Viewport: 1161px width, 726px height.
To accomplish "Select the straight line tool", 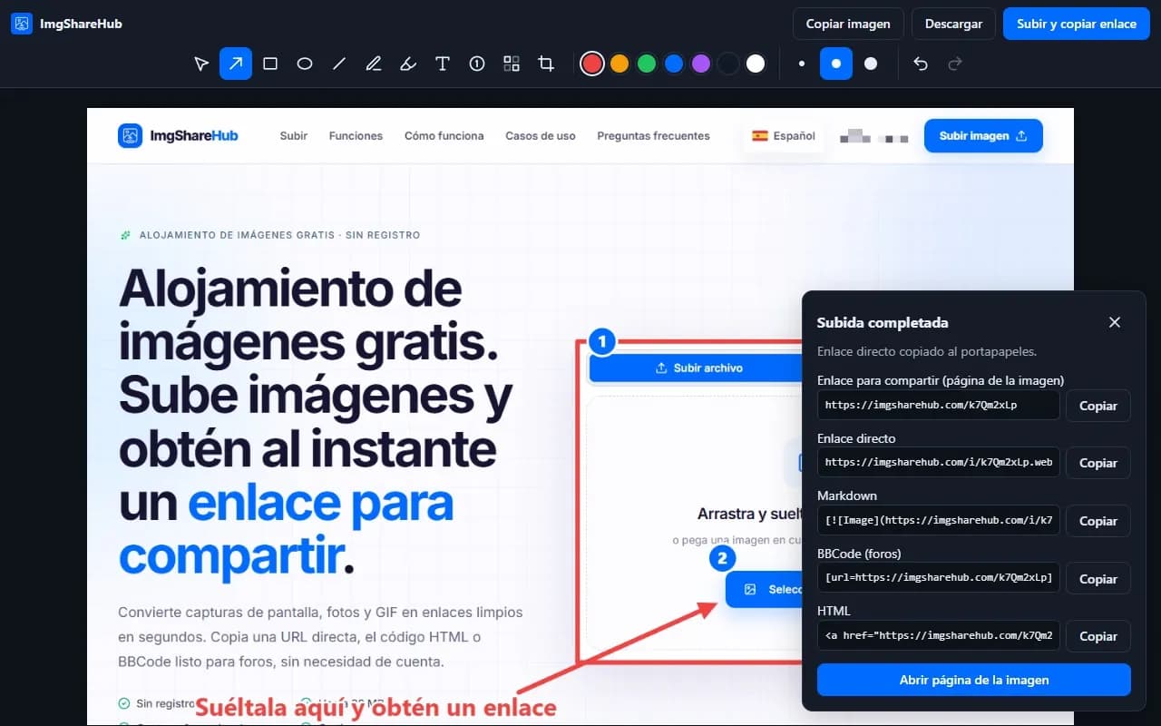I will [339, 64].
